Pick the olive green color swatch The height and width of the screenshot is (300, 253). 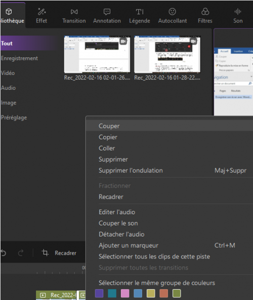[x=177, y=293]
